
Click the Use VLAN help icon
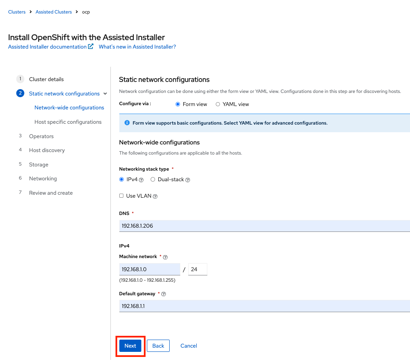point(154,196)
